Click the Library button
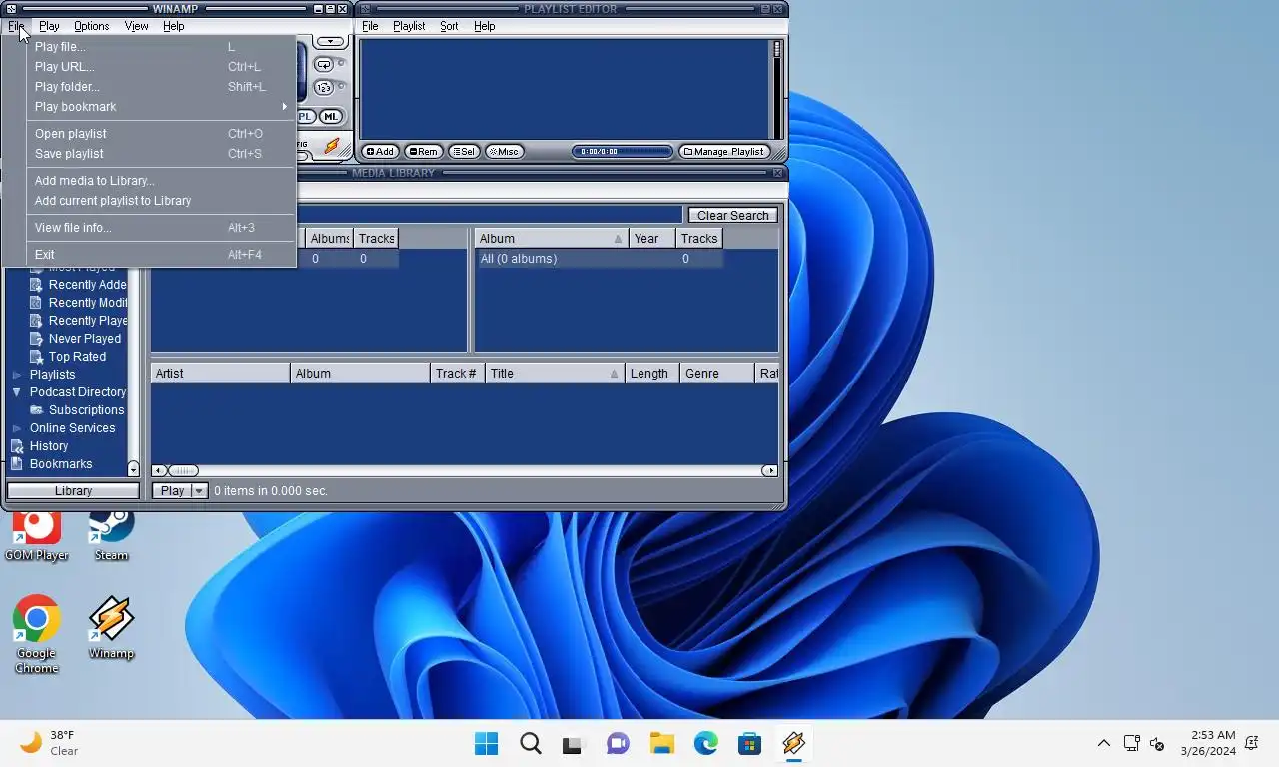Screen dimensions: 1279x767 (x=73, y=491)
